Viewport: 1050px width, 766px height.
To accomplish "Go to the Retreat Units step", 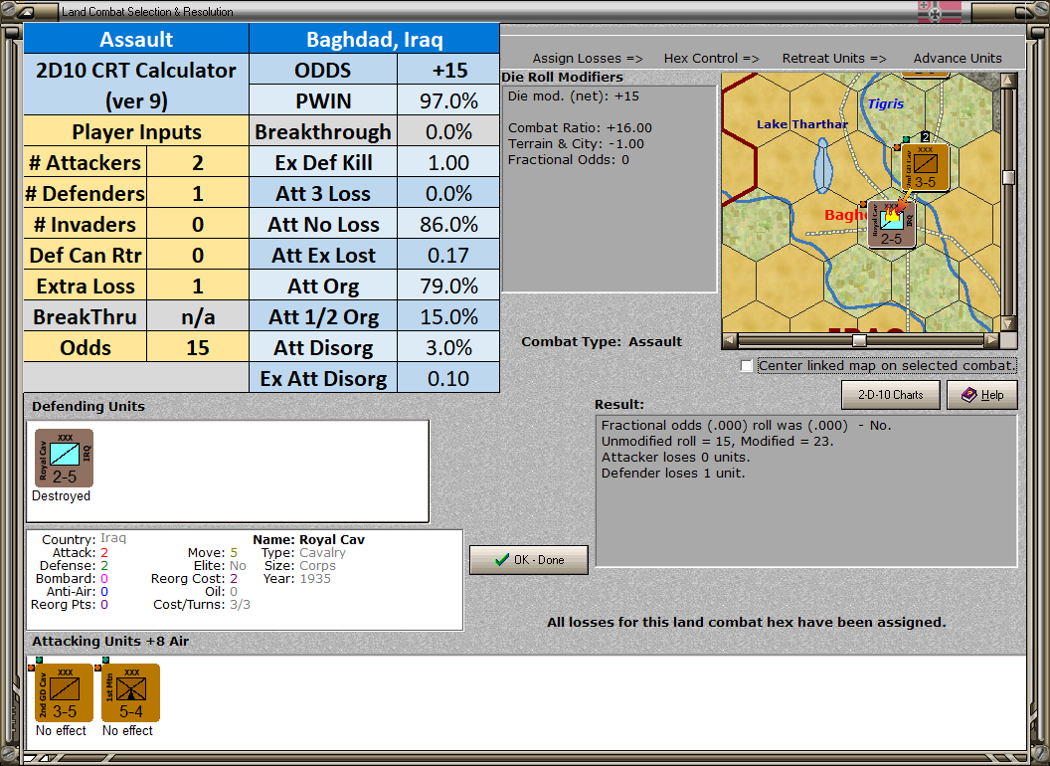I will tap(833, 59).
